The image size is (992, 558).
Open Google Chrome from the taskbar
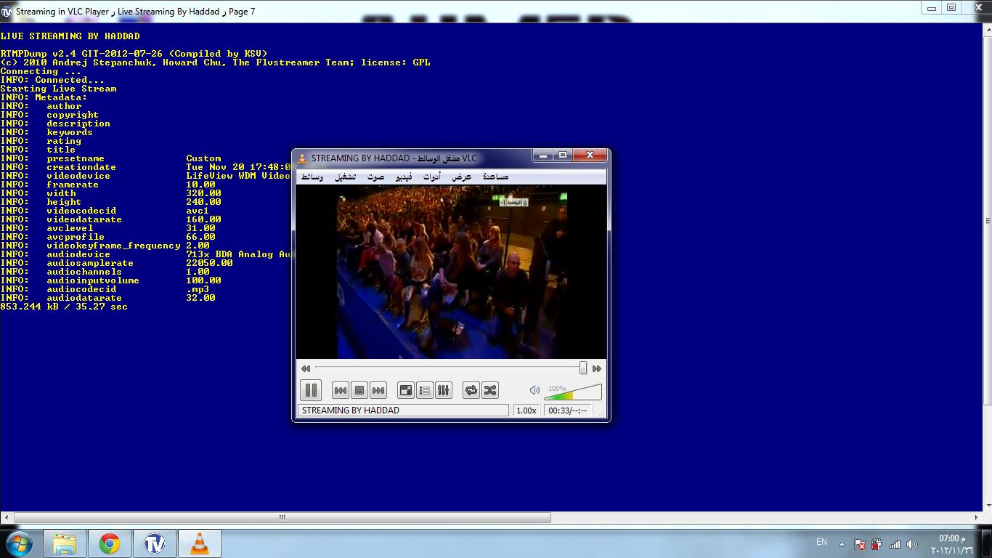click(110, 543)
